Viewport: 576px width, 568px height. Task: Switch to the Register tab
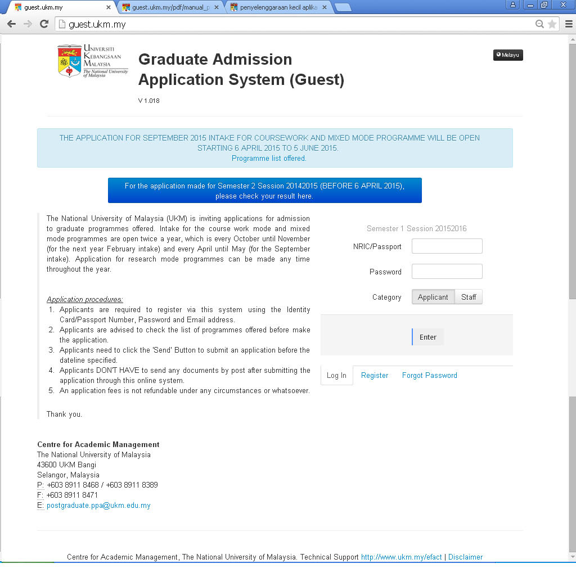tap(375, 375)
